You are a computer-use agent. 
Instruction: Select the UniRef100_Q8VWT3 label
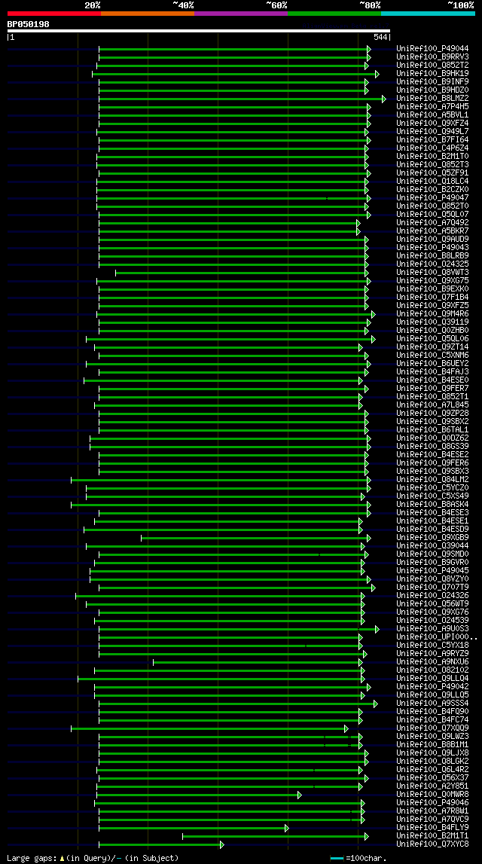coord(432,272)
